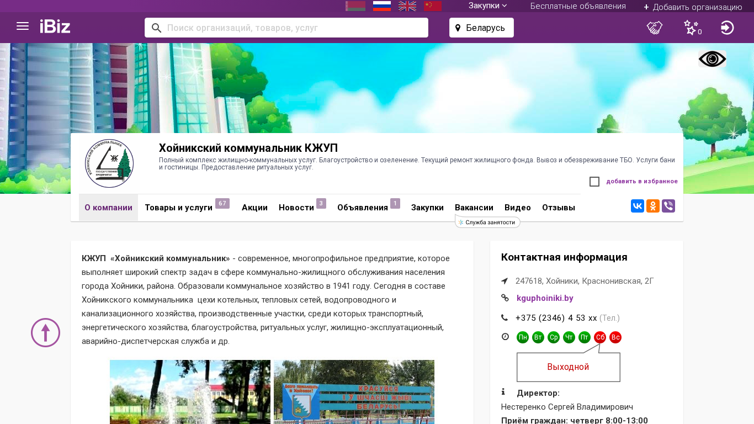Viewport: 754px width, 424px height.
Task: Open the fountain photo thumbnail
Action: (190, 392)
